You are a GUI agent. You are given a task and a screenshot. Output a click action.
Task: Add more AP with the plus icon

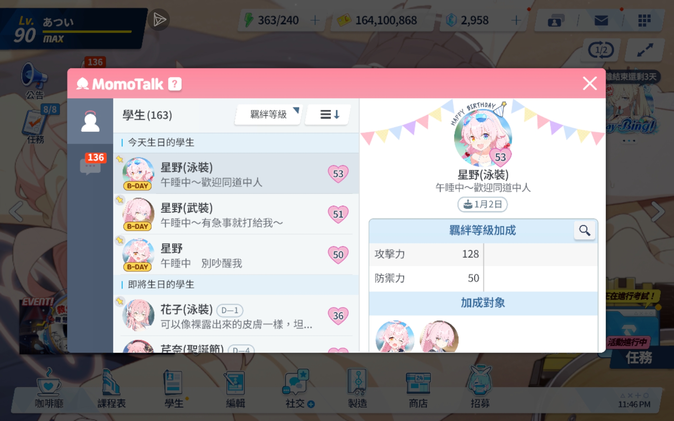point(315,20)
